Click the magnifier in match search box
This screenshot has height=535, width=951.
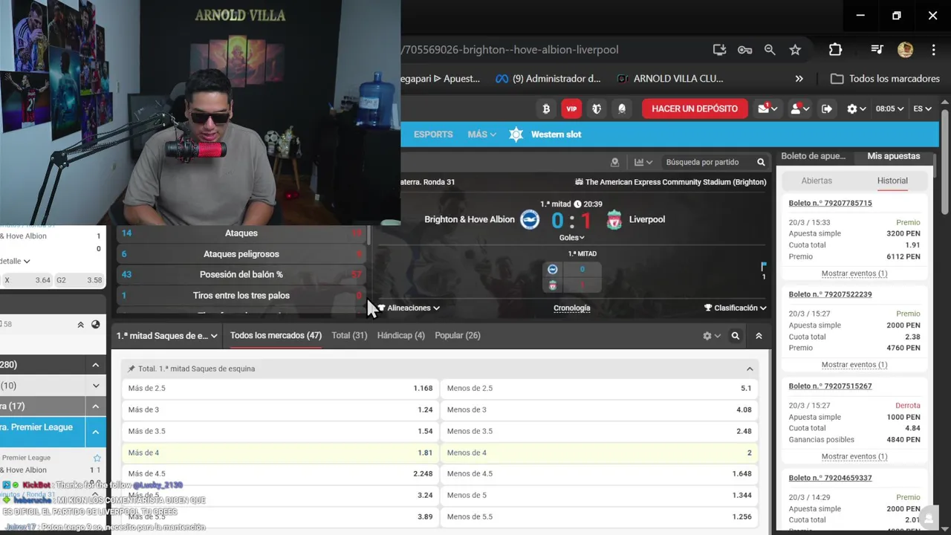761,162
